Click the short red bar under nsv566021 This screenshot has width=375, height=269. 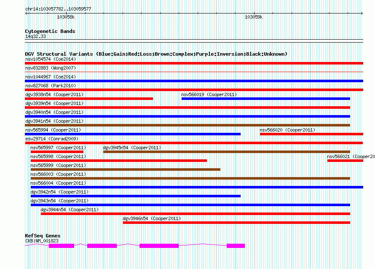click(x=345, y=161)
